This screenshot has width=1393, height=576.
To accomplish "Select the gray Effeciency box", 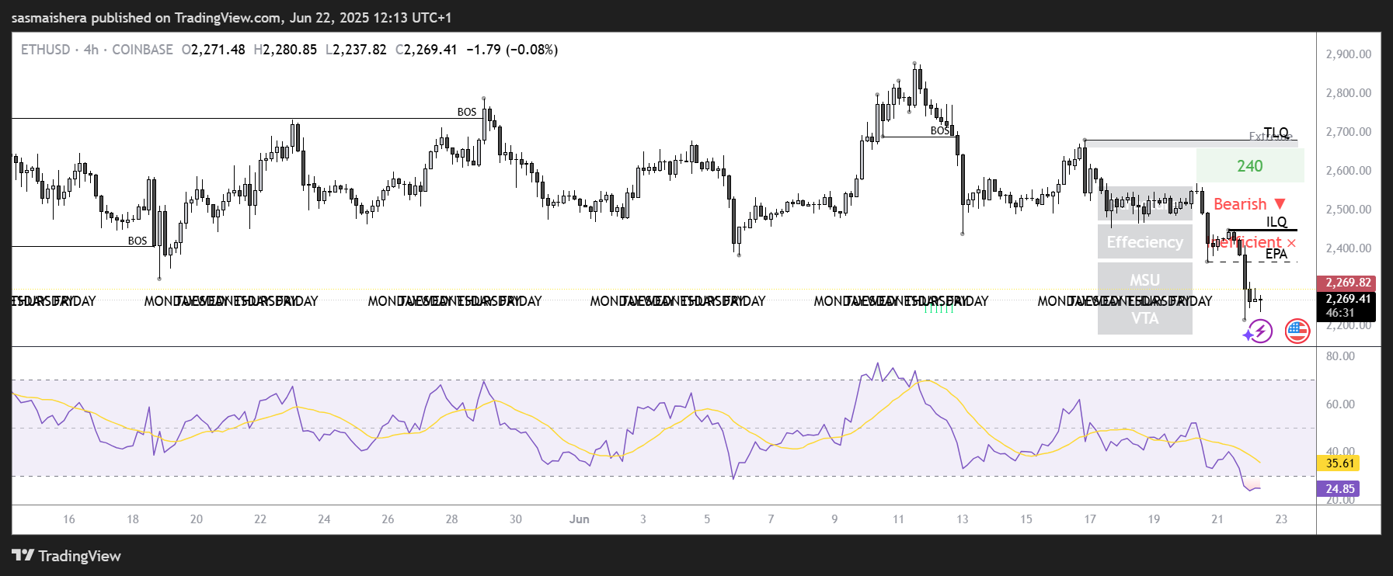I will pyautogui.click(x=1144, y=242).
